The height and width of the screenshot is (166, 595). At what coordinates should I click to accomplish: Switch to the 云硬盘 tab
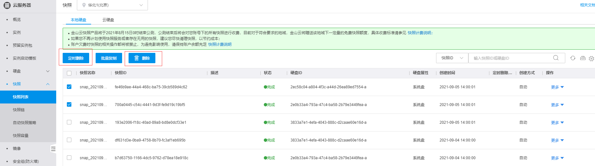click(108, 20)
